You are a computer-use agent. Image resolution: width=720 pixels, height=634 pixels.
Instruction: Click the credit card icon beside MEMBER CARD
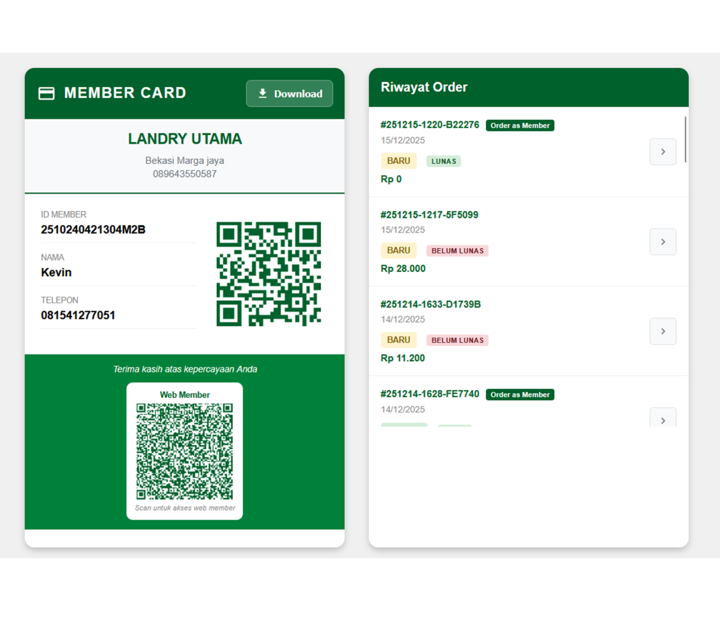[46, 93]
